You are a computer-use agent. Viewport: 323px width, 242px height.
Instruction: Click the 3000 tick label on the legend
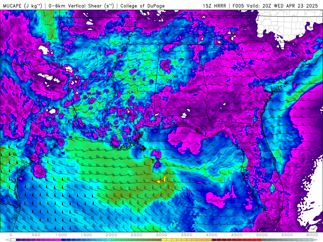tap(161, 235)
